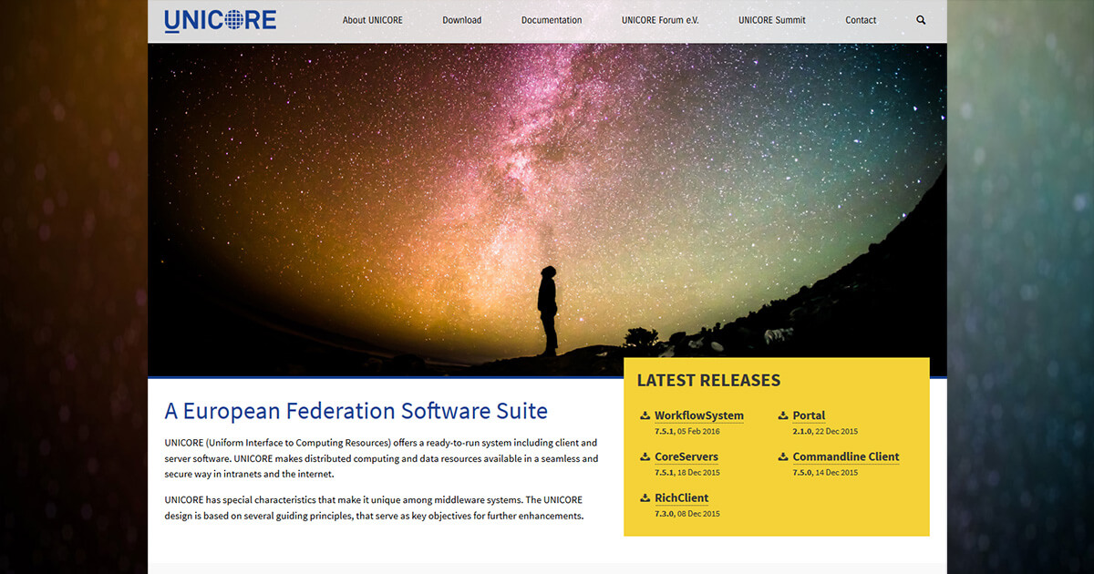
Task: Open the Portal 2.1.0 release link
Action: tap(809, 415)
